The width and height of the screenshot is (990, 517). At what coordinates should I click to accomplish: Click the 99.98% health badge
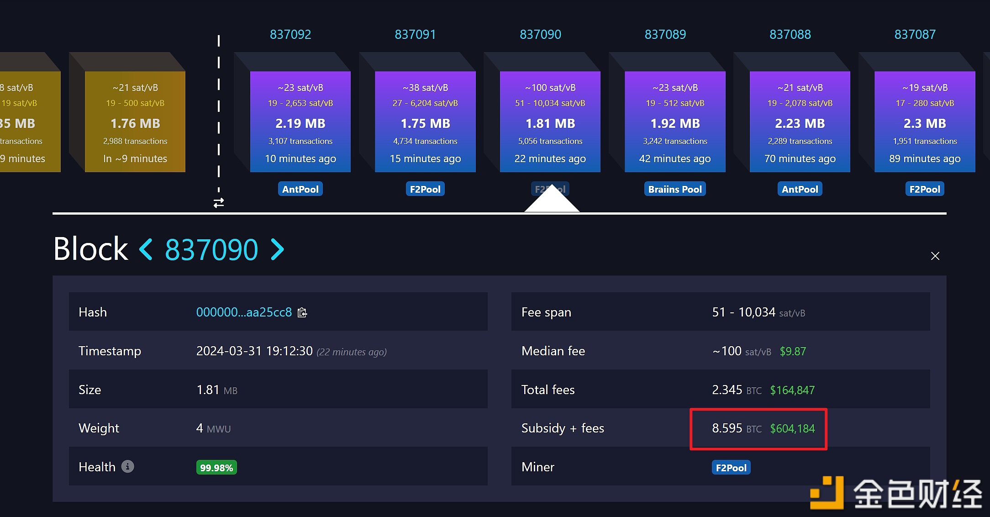[x=216, y=467]
